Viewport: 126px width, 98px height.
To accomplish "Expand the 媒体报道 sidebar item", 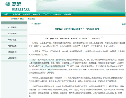I will [x=12, y=40].
